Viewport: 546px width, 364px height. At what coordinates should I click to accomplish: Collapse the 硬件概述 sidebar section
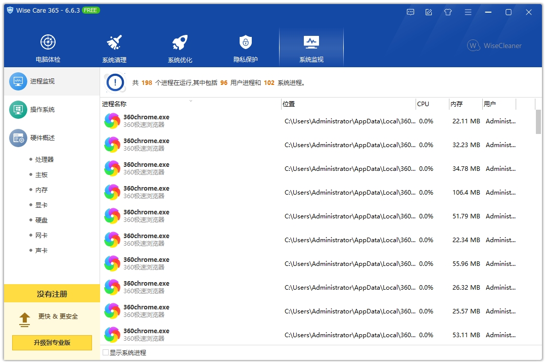pyautogui.click(x=42, y=138)
